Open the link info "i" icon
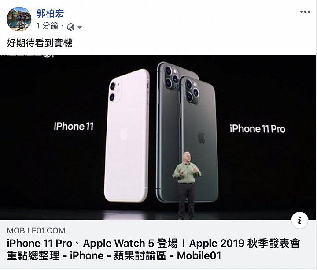The width and height of the screenshot is (317, 270). 300,220
